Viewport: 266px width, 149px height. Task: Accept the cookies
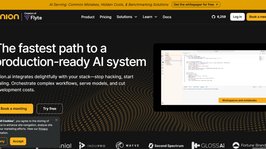click(x=18, y=141)
